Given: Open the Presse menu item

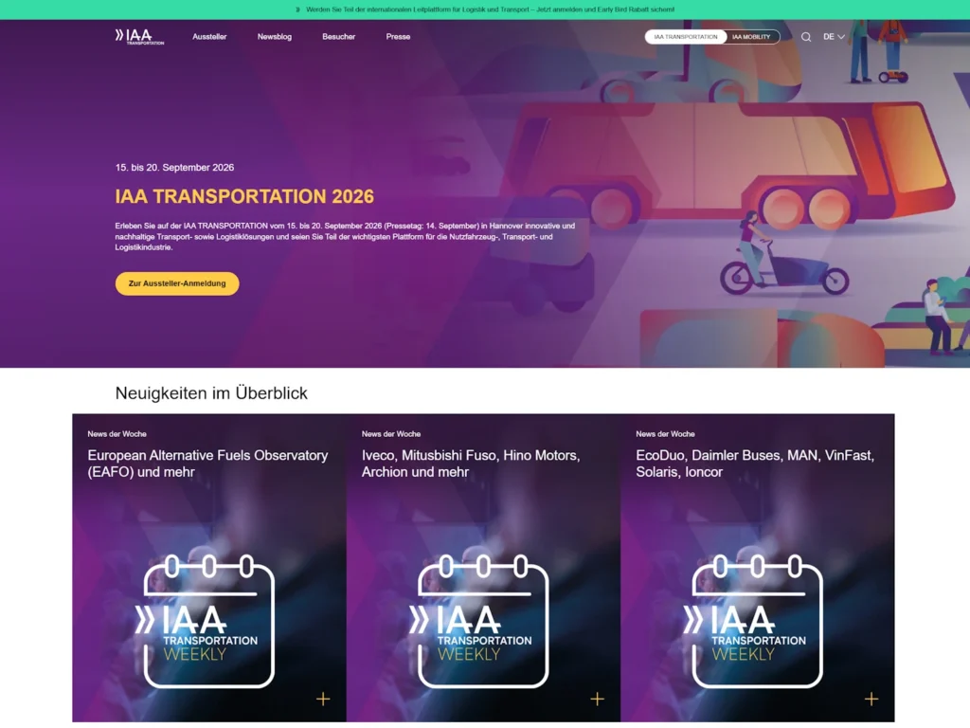Looking at the screenshot, I should point(398,37).
